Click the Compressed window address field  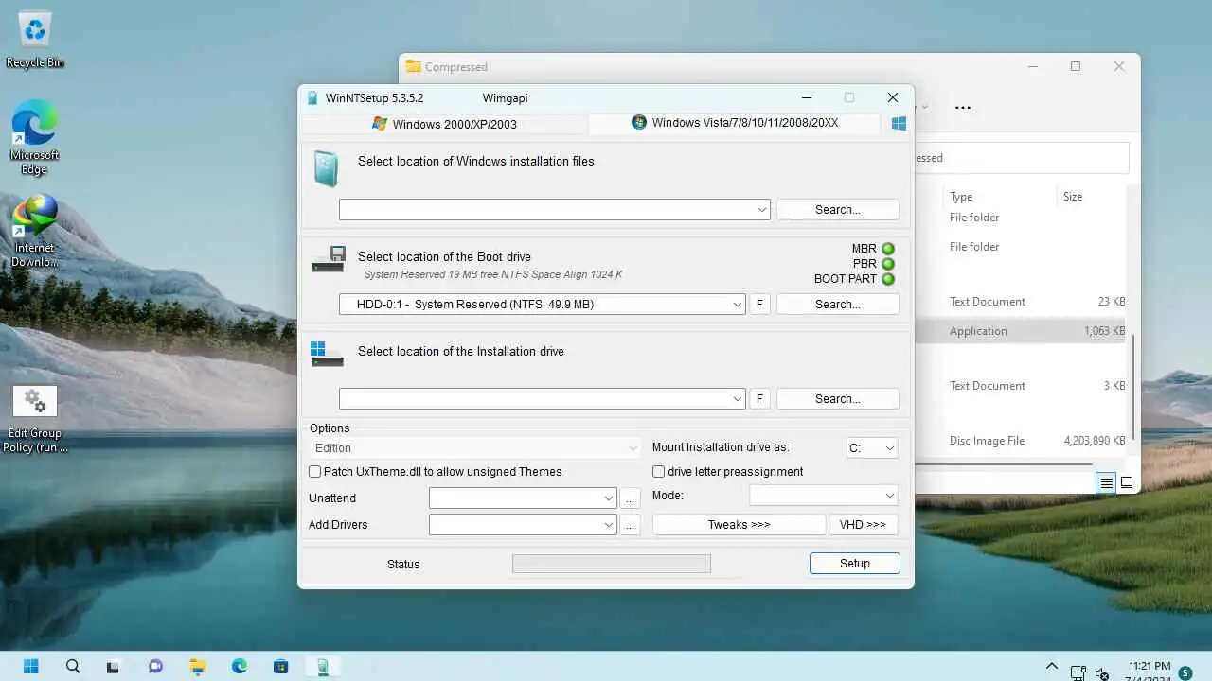coord(1022,158)
